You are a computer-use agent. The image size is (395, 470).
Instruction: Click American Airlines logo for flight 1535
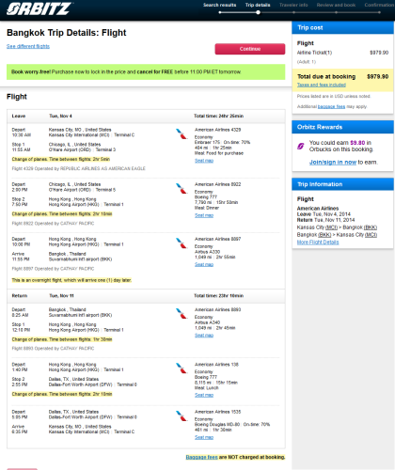[182, 415]
